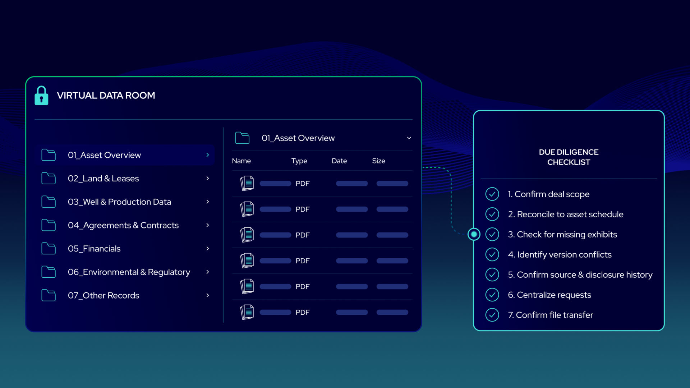This screenshot has height=388, width=690.
Task: Open the sixth PDF document icon
Action: (x=247, y=312)
